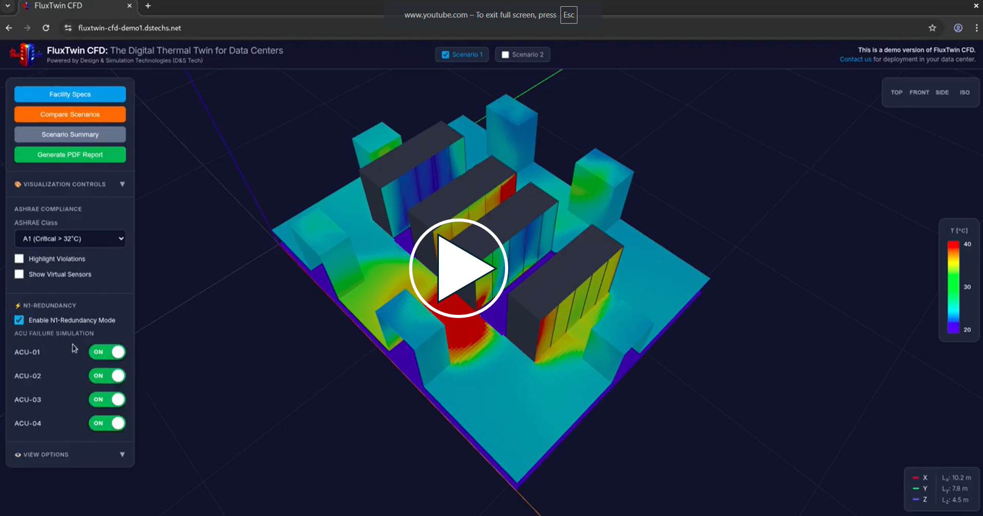Switch to the ISO view
The image size is (983, 516).
pyautogui.click(x=965, y=92)
